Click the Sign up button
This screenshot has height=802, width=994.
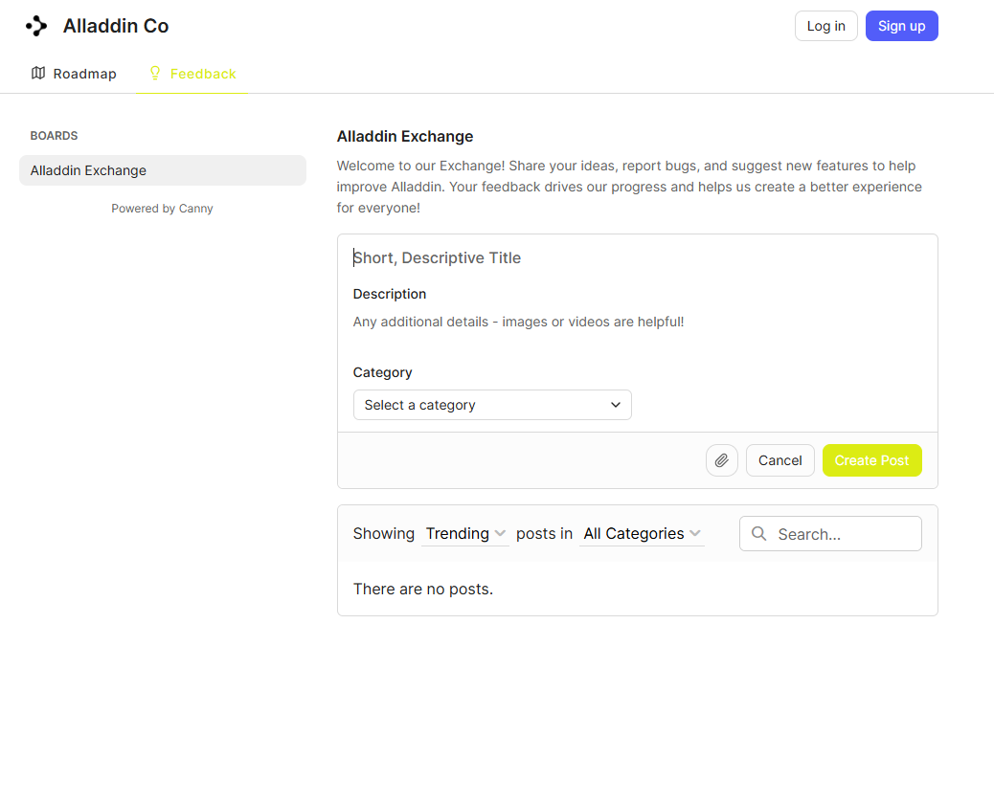(x=901, y=26)
